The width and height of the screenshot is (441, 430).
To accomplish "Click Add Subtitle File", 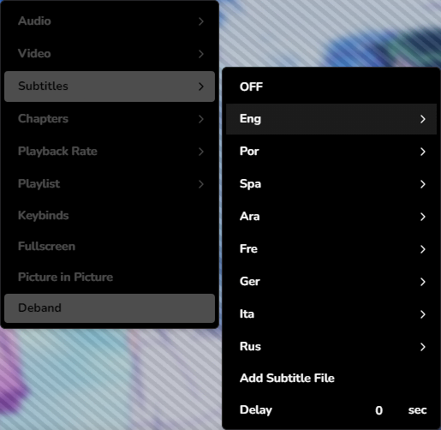I will pyautogui.click(x=331, y=378).
